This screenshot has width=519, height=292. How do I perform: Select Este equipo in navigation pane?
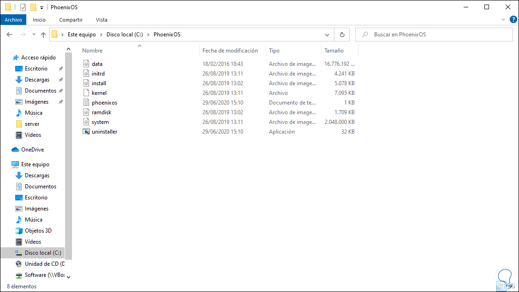[x=30, y=164]
